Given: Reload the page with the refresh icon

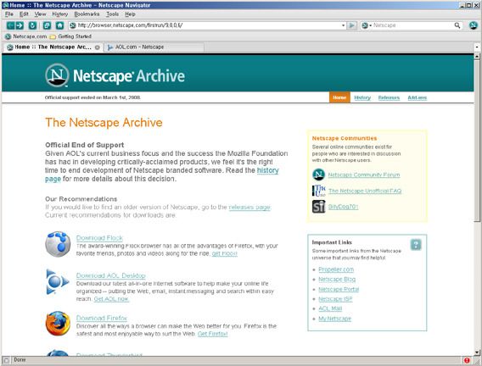Looking at the screenshot, I should point(32,25).
